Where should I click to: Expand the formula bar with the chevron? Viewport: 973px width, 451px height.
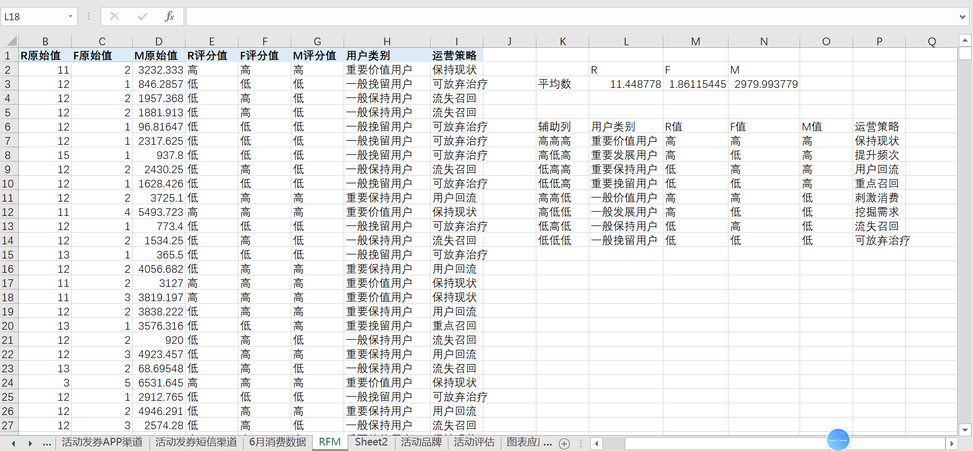click(x=962, y=17)
